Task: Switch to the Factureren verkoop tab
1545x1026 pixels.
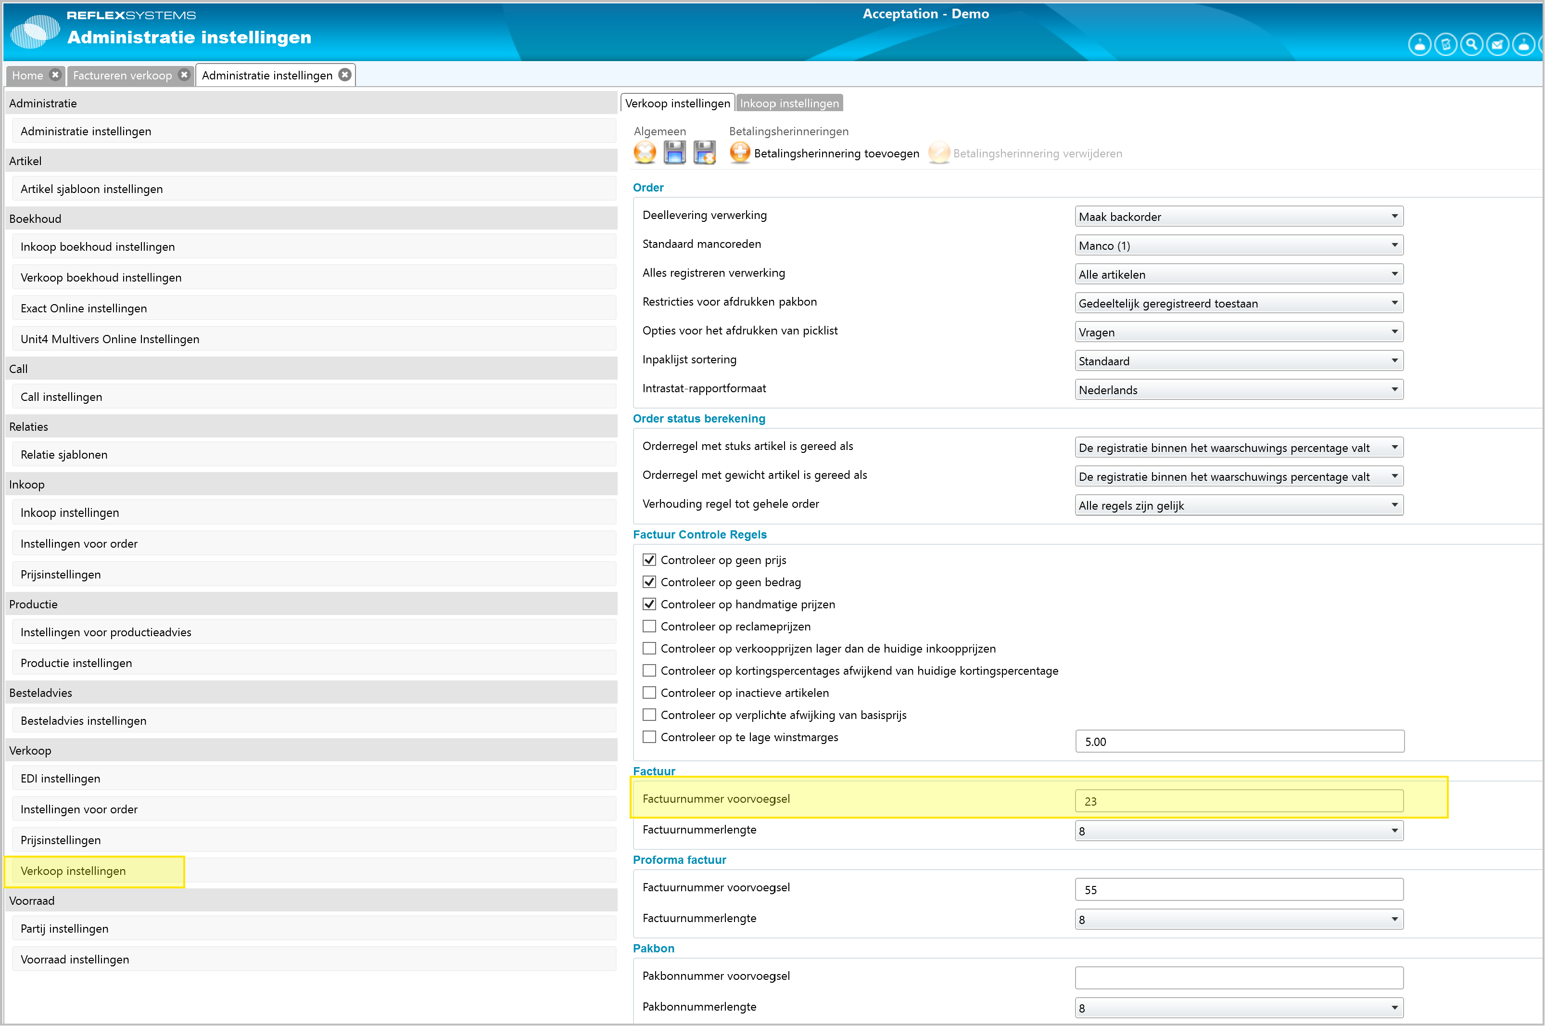Action: click(122, 75)
